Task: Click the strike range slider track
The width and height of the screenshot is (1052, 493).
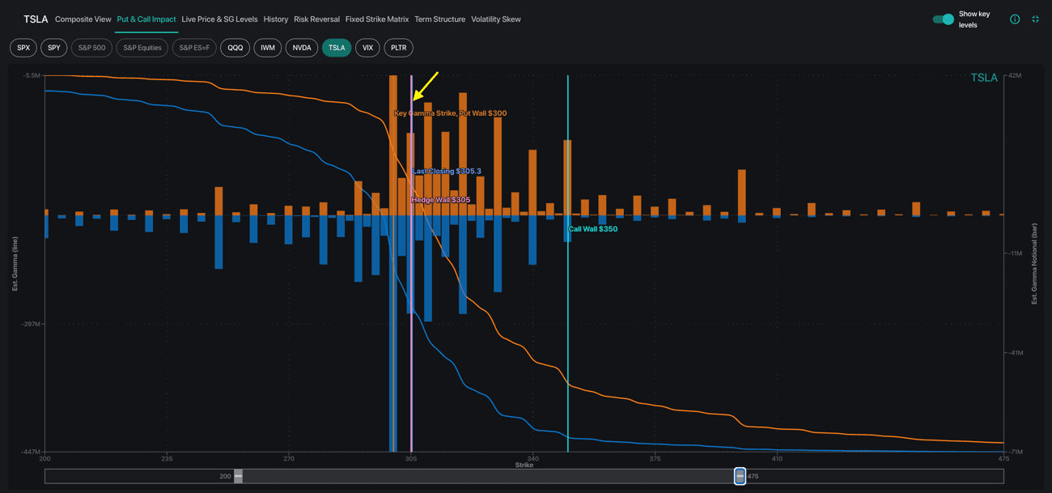Action: click(x=524, y=476)
